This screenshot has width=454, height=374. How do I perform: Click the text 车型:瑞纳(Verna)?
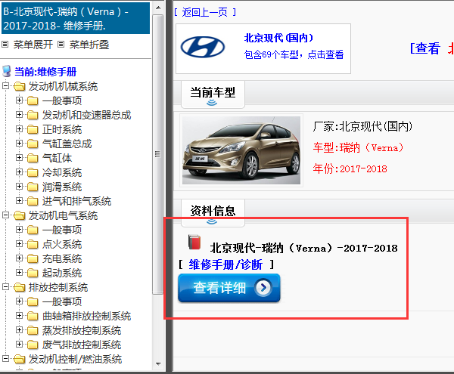358,147
